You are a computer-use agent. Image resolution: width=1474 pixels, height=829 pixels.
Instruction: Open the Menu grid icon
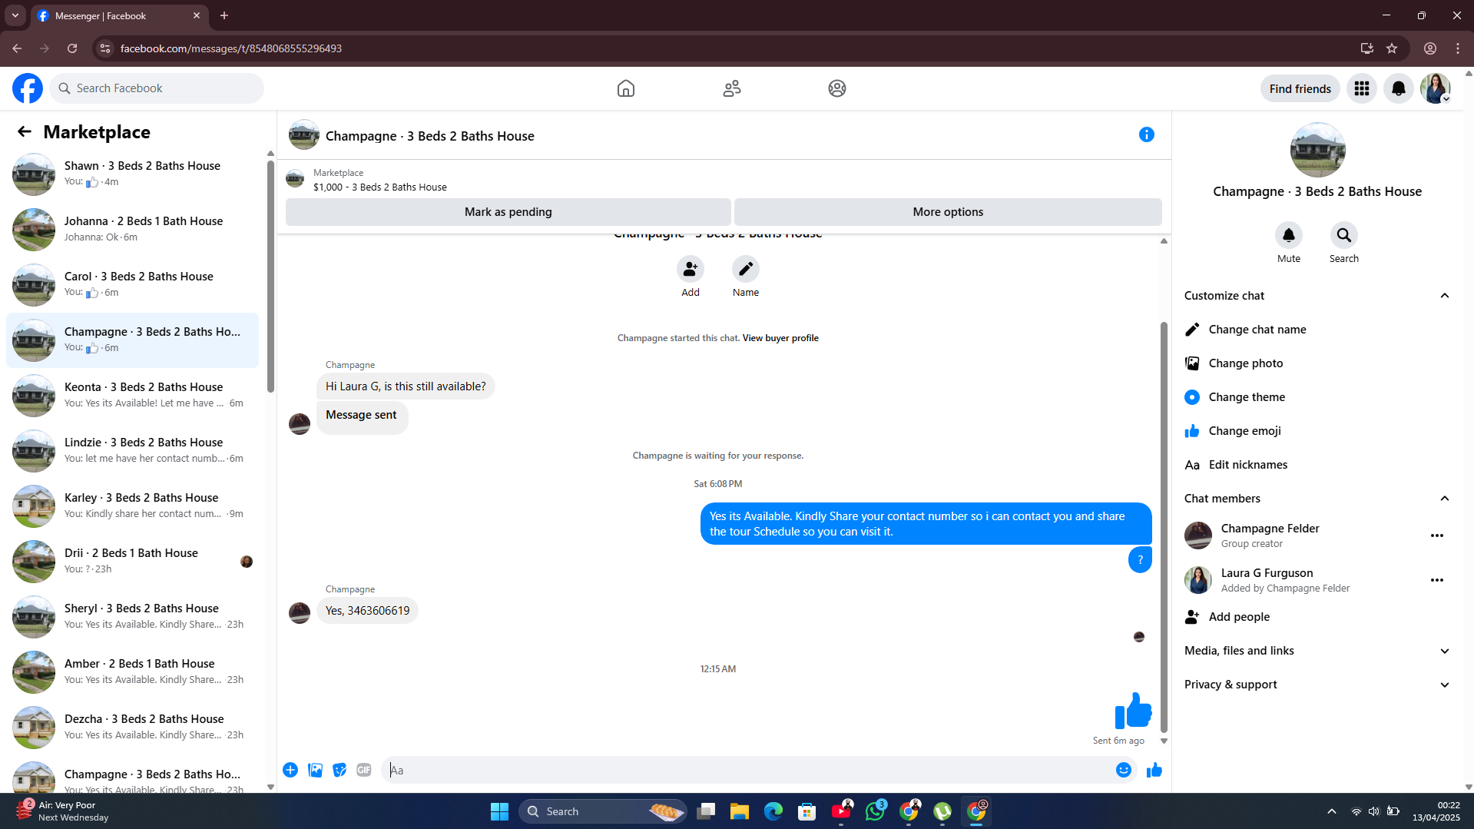pos(1362,88)
